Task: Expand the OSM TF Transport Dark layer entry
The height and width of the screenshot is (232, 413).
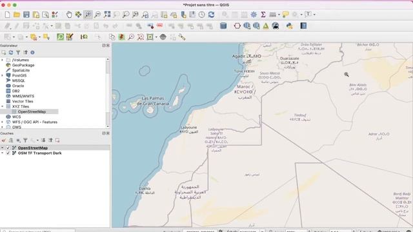Action: [x=3, y=153]
